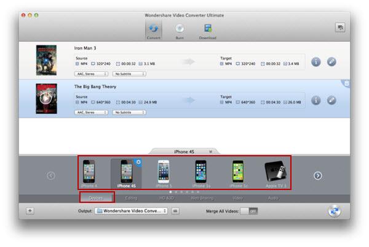The width and height of the screenshot is (369, 247).
Task: Edit The Big Bang Theory video
Action: click(x=331, y=100)
